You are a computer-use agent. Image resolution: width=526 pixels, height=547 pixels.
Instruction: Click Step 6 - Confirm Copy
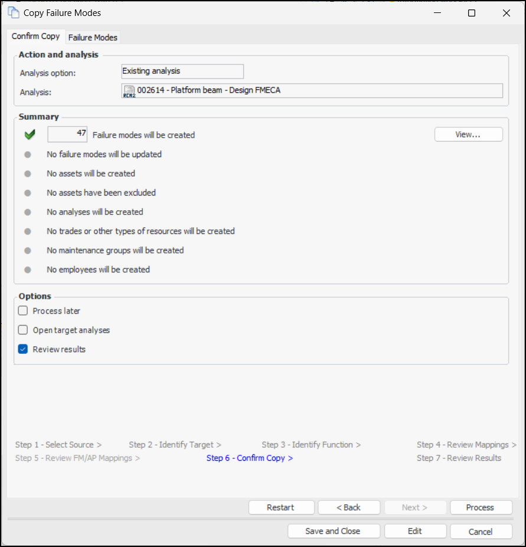[x=250, y=458]
